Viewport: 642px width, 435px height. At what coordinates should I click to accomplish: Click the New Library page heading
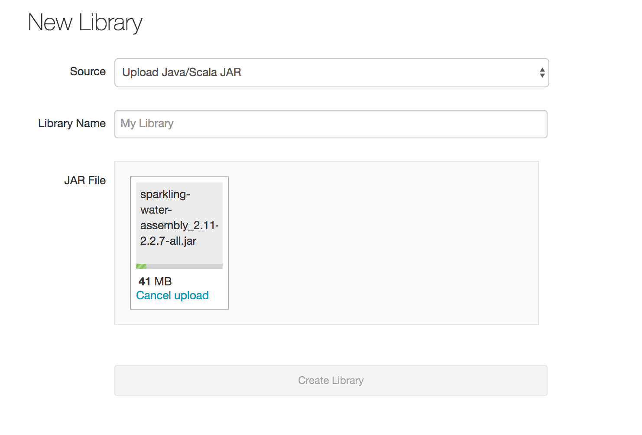point(85,22)
